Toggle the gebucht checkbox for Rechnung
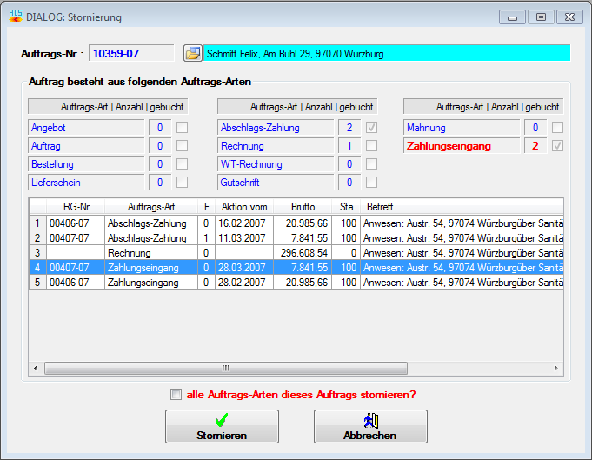Screen dimensions: 592x460 pos(371,146)
